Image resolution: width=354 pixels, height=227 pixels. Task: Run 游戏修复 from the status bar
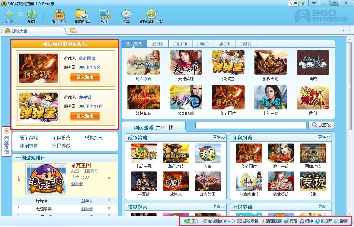pyautogui.click(x=248, y=221)
